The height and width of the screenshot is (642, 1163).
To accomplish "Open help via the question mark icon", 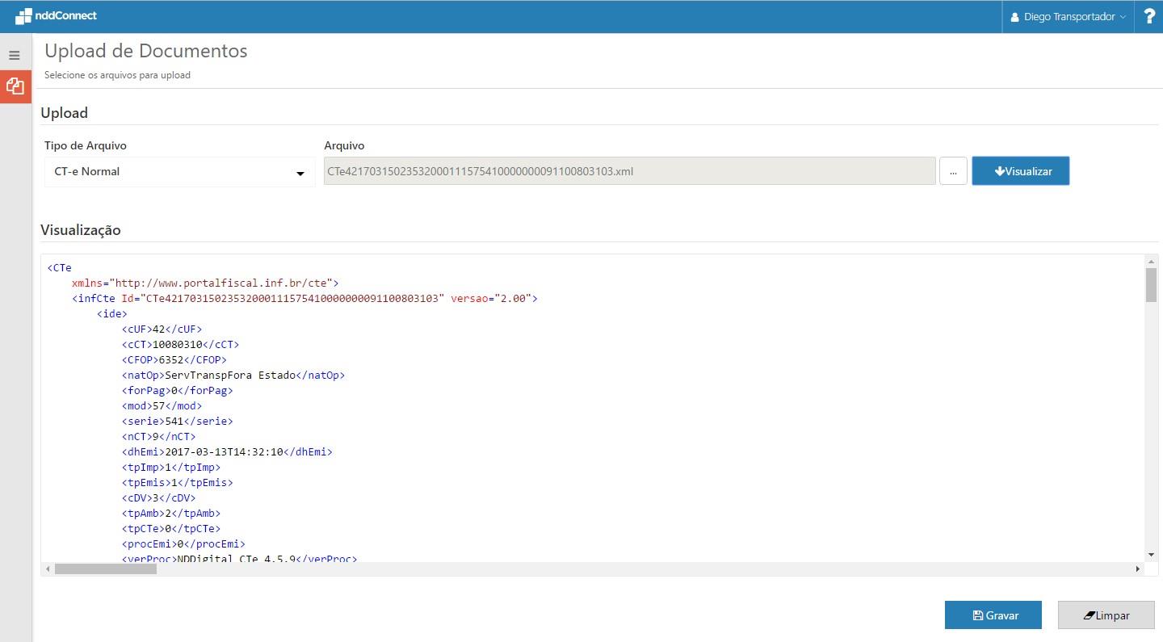I will click(x=1148, y=17).
